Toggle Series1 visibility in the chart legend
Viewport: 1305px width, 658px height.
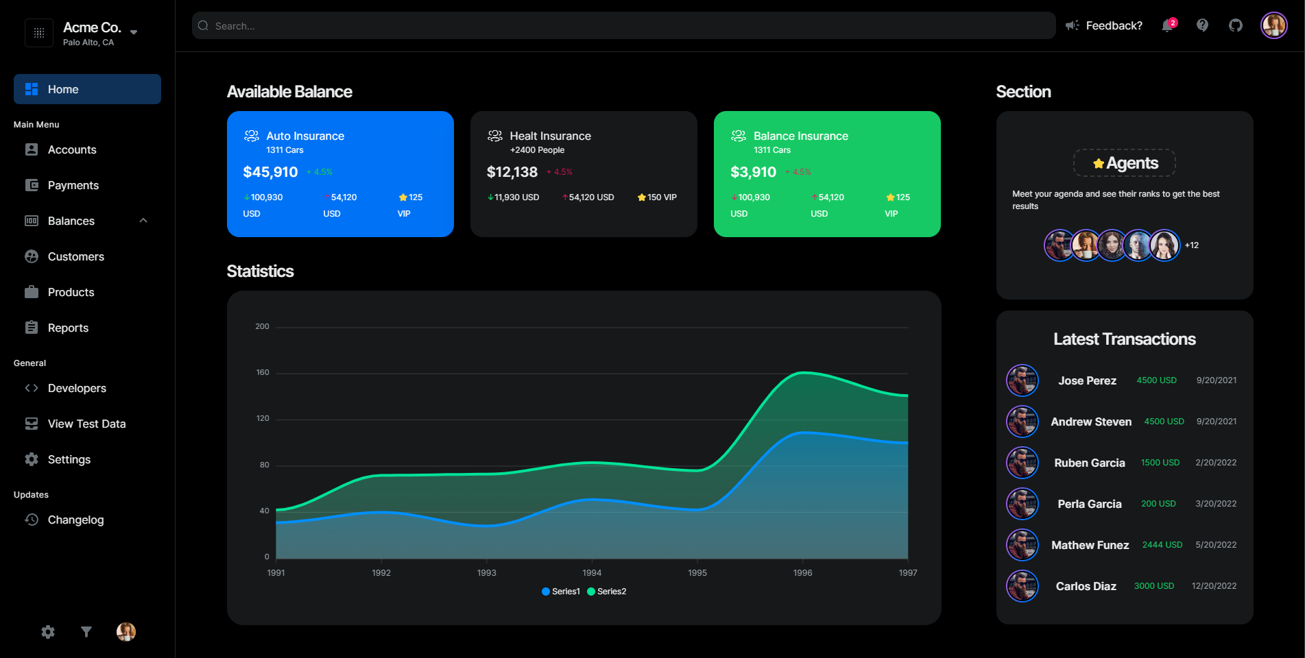click(560, 591)
